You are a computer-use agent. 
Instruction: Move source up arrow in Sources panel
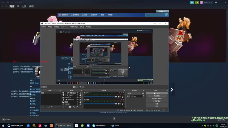74,107
